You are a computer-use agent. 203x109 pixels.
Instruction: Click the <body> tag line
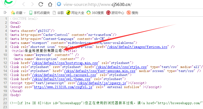(x=15, y=95)
